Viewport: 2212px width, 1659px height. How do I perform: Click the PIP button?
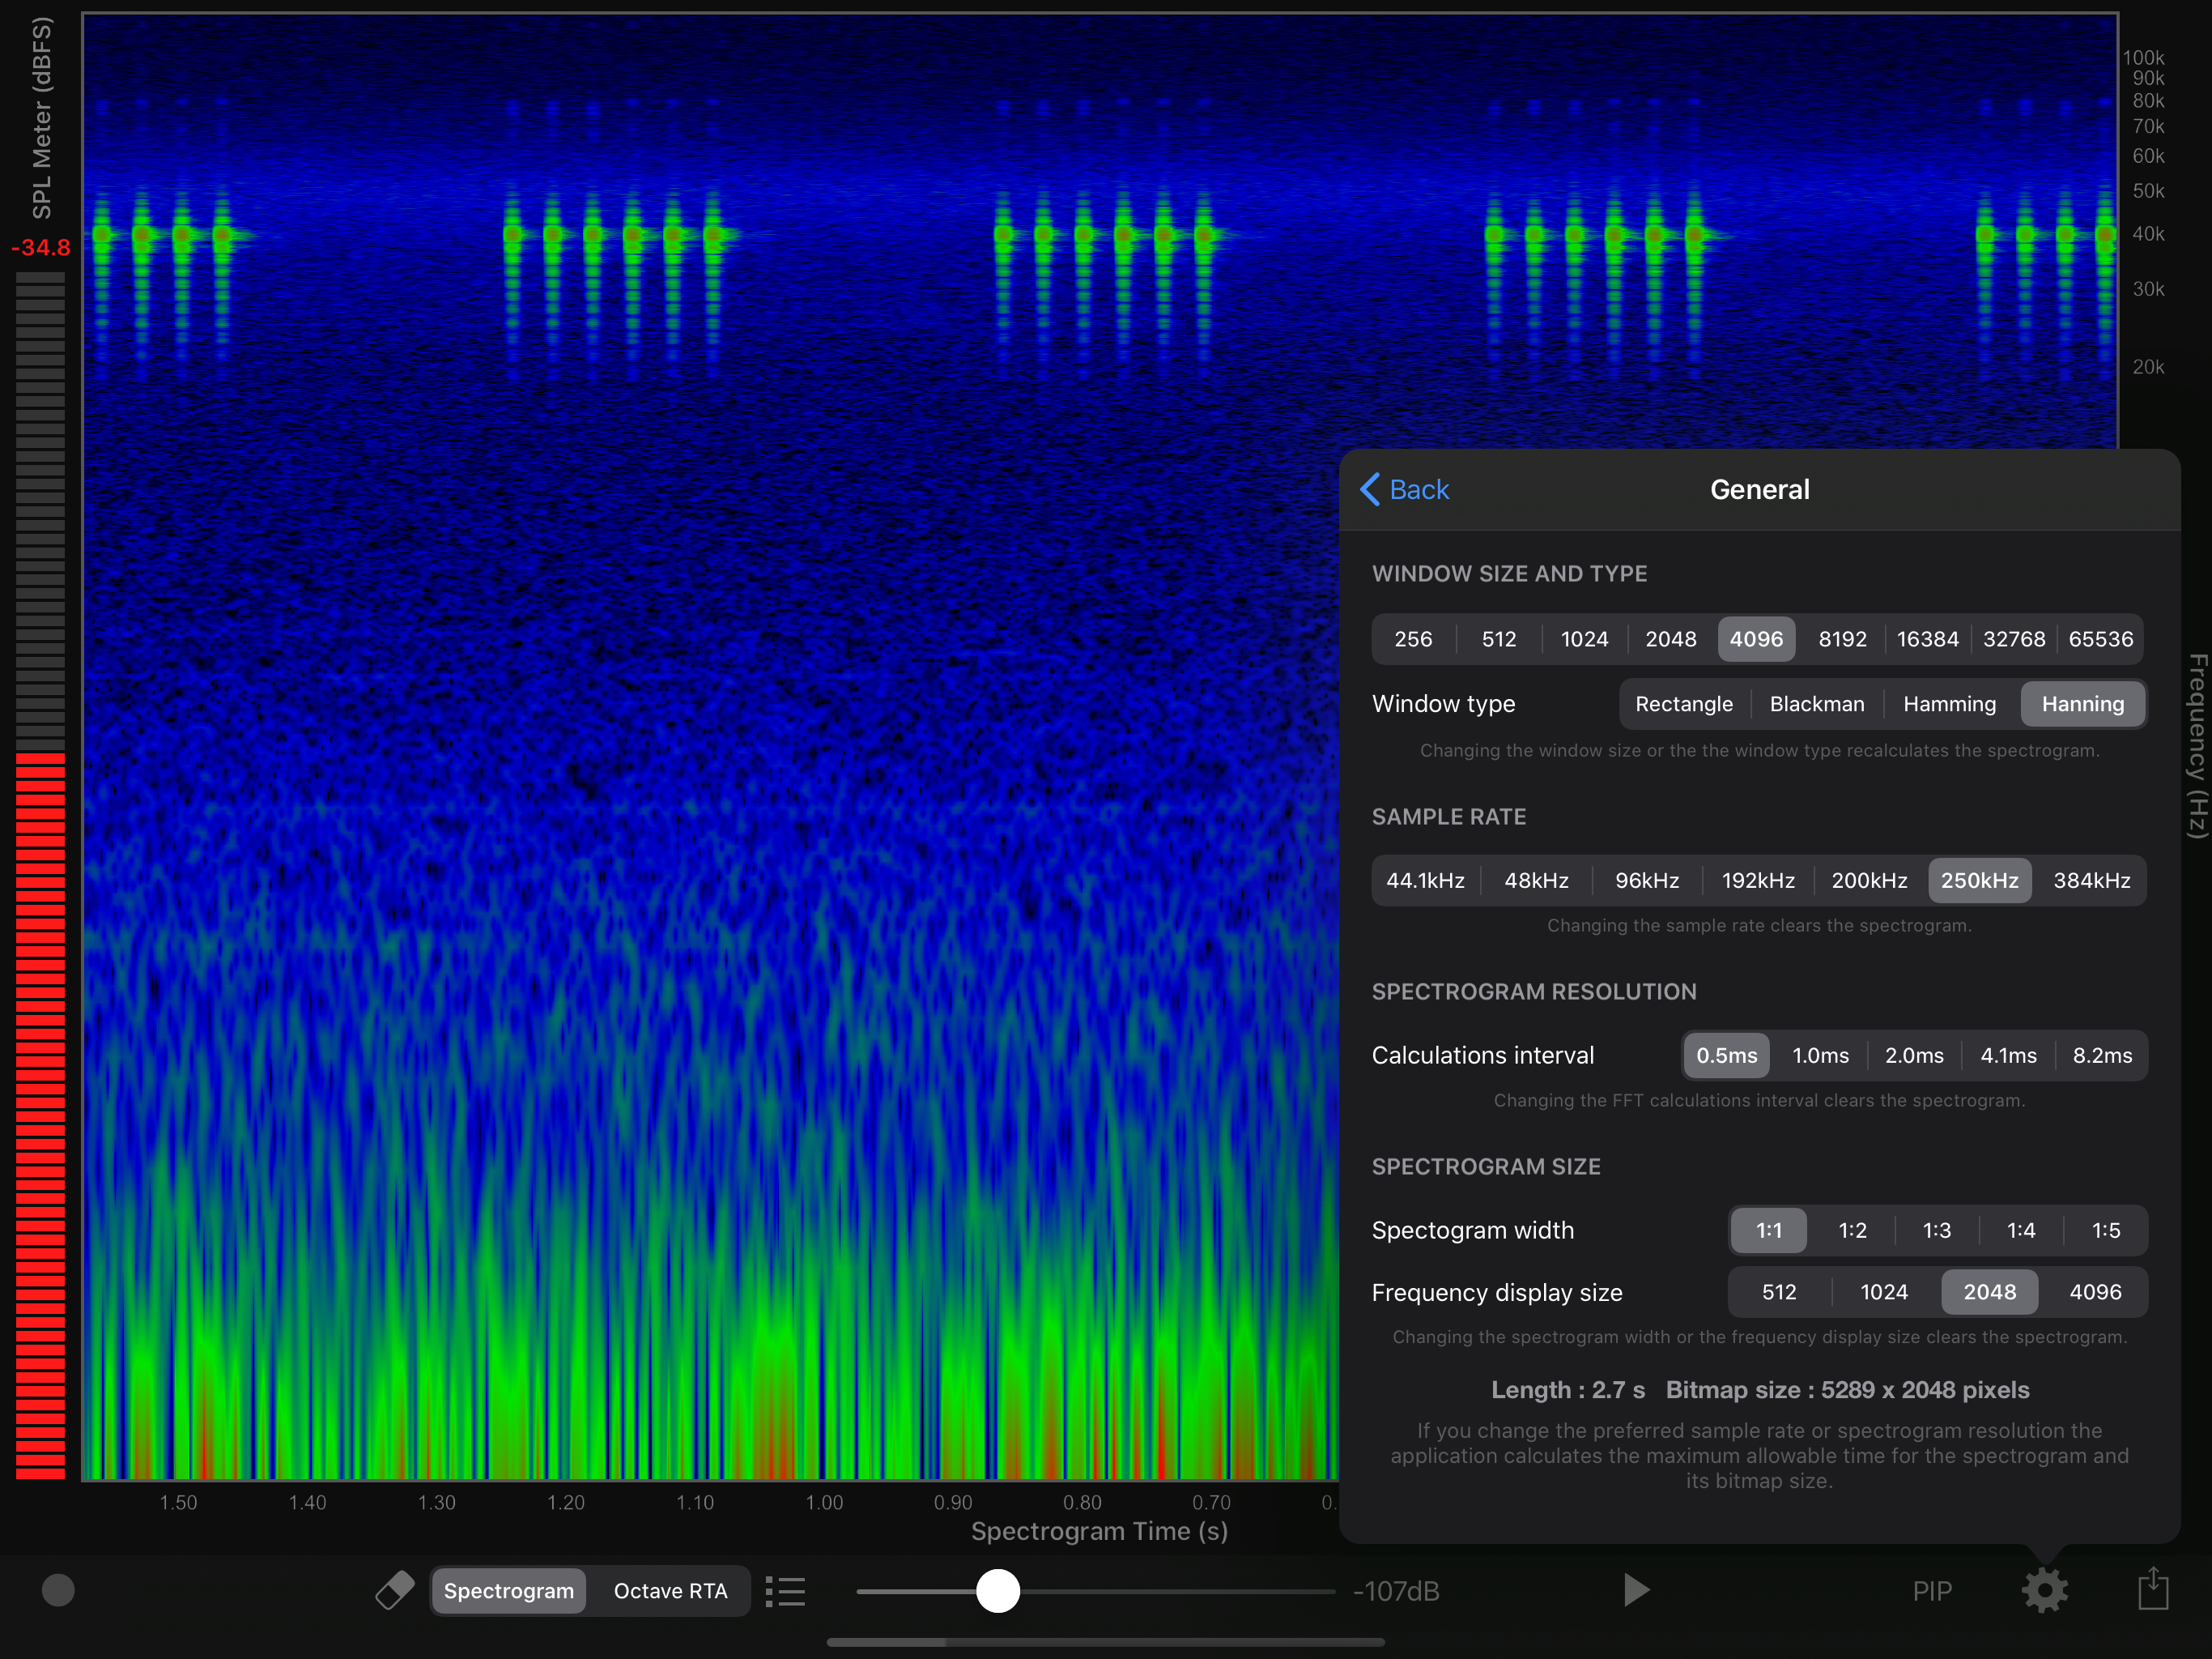pos(1932,1591)
